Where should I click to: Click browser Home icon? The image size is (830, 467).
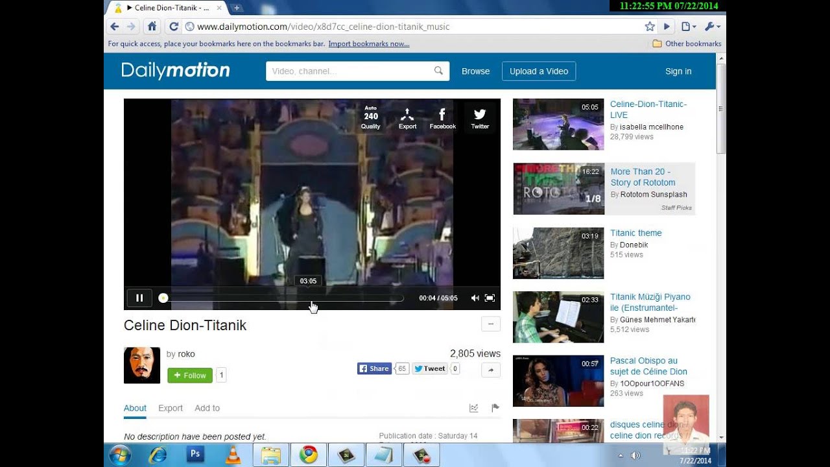(x=152, y=27)
